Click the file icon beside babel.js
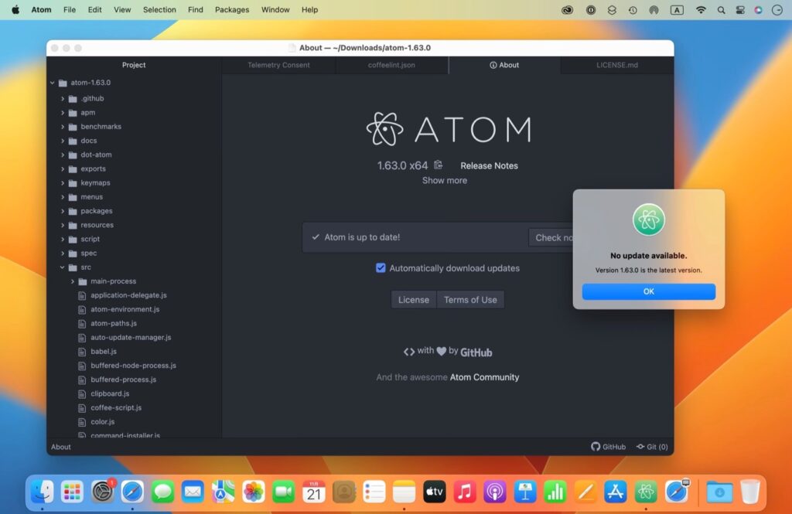The width and height of the screenshot is (792, 514). 82,351
